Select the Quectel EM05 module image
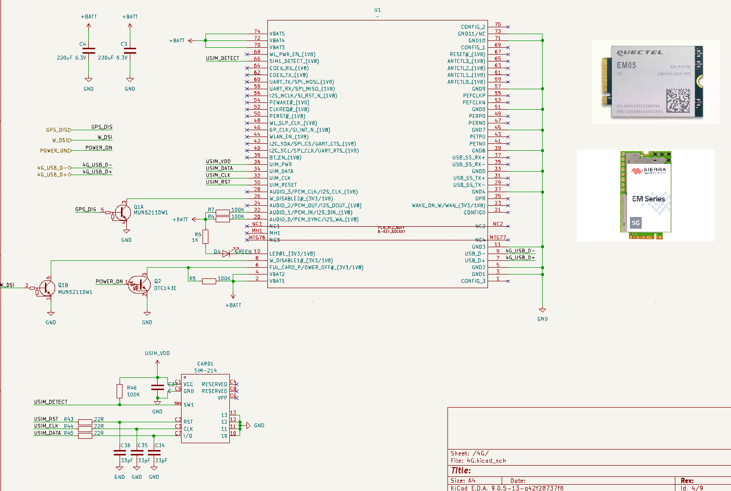 pos(655,81)
